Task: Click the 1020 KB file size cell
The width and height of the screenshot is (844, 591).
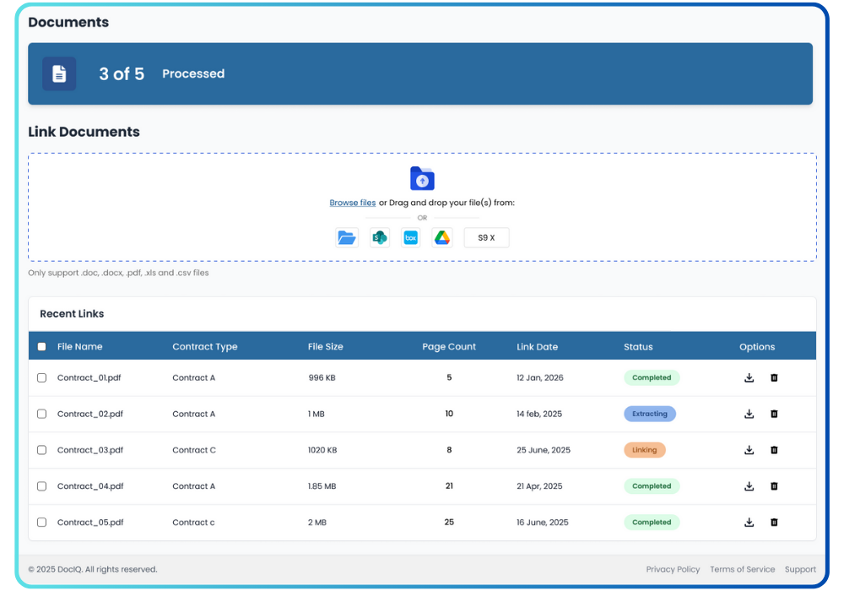Action: tap(322, 450)
